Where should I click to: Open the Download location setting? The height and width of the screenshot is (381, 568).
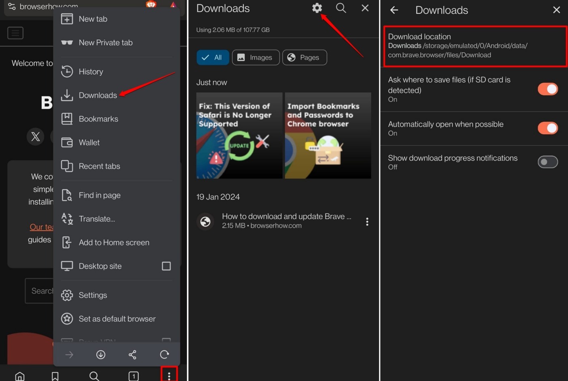[x=475, y=46]
